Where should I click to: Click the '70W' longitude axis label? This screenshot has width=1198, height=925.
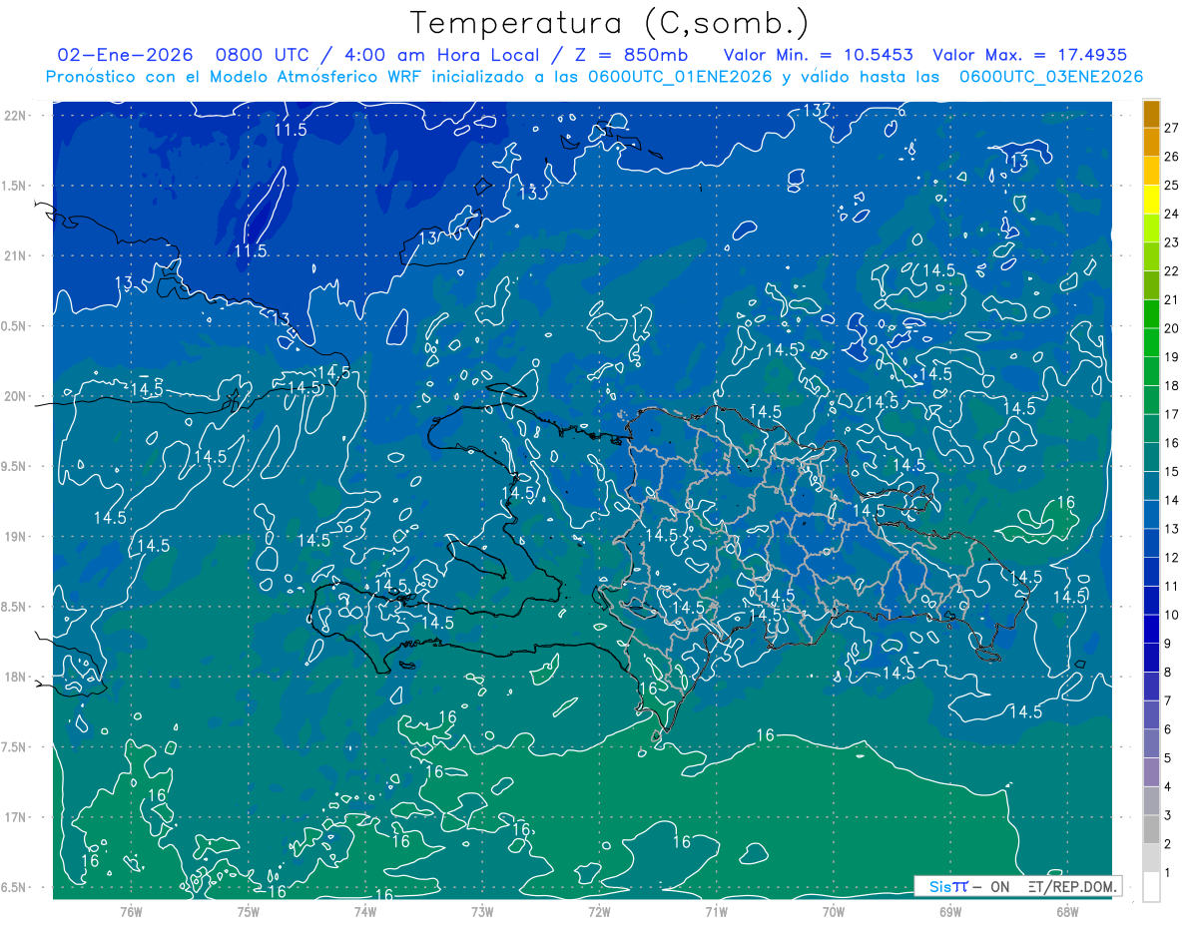[x=834, y=911]
